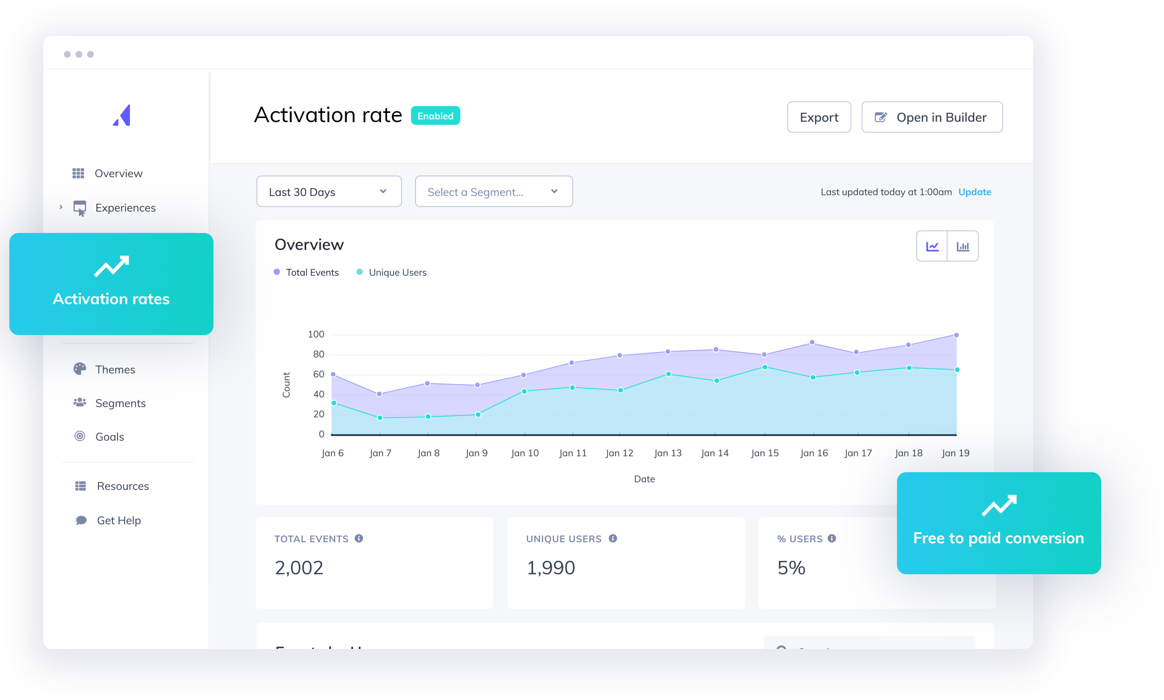1164x700 pixels.
Task: Click the 1,990 unique users value
Action: click(551, 568)
